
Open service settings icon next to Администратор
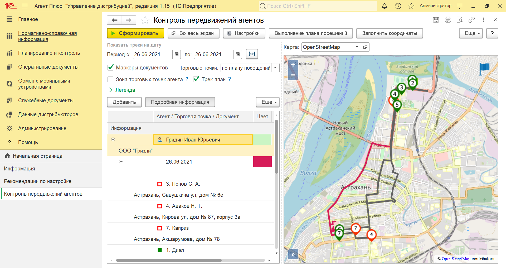coord(460,6)
